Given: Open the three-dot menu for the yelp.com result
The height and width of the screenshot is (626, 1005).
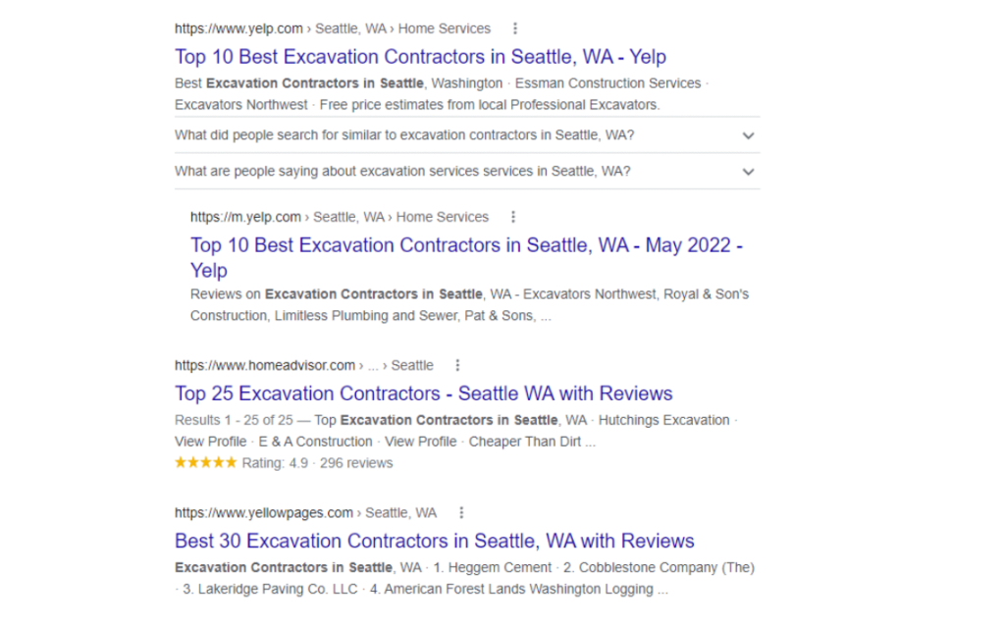Looking at the screenshot, I should [515, 28].
